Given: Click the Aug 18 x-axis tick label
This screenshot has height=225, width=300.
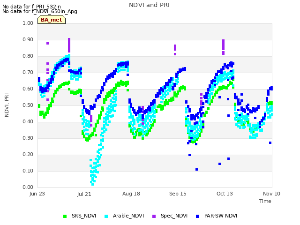Looking at the screenshot, I should tap(131, 194).
